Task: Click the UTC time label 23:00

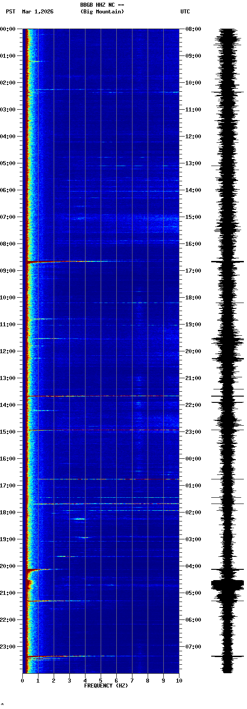Action: (x=193, y=432)
